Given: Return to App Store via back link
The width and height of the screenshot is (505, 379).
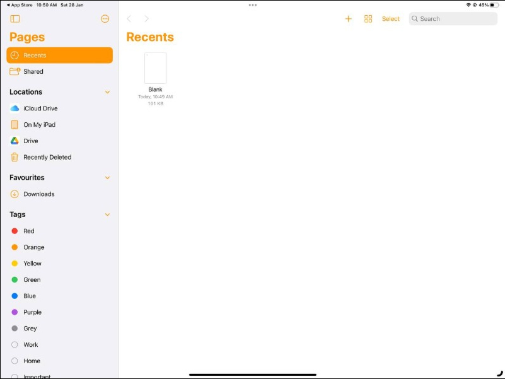Looking at the screenshot, I should tap(20, 5).
